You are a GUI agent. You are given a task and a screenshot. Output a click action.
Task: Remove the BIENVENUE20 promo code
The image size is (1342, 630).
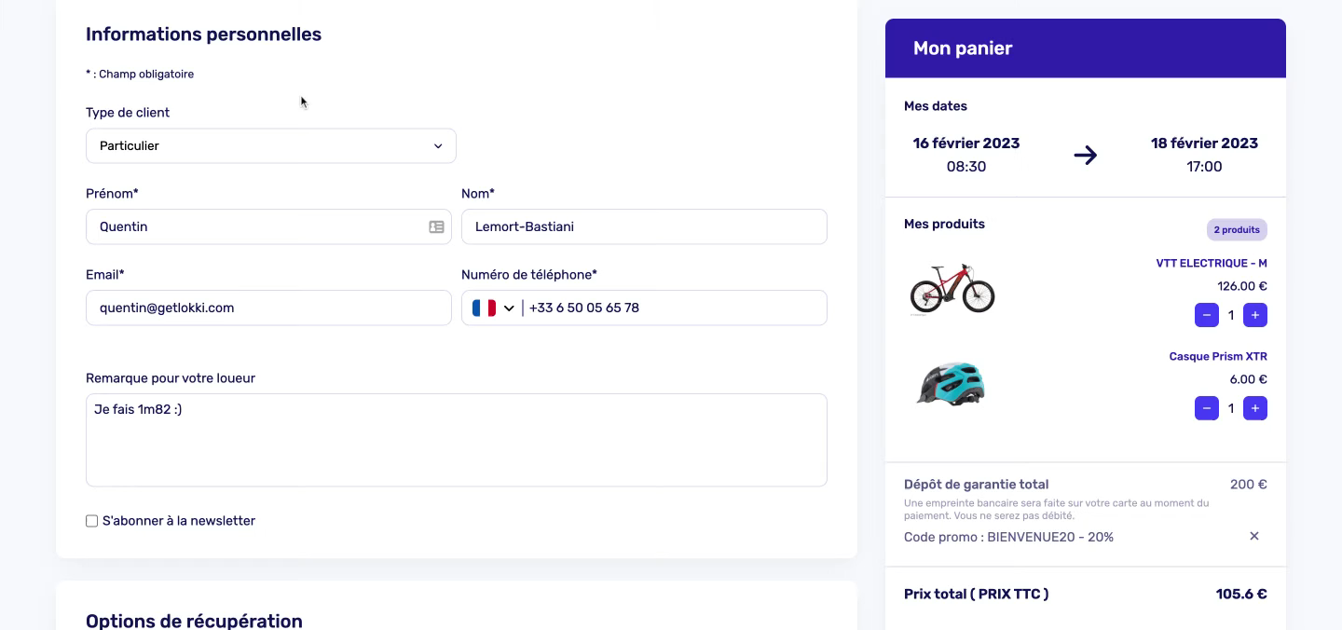coord(1254,536)
